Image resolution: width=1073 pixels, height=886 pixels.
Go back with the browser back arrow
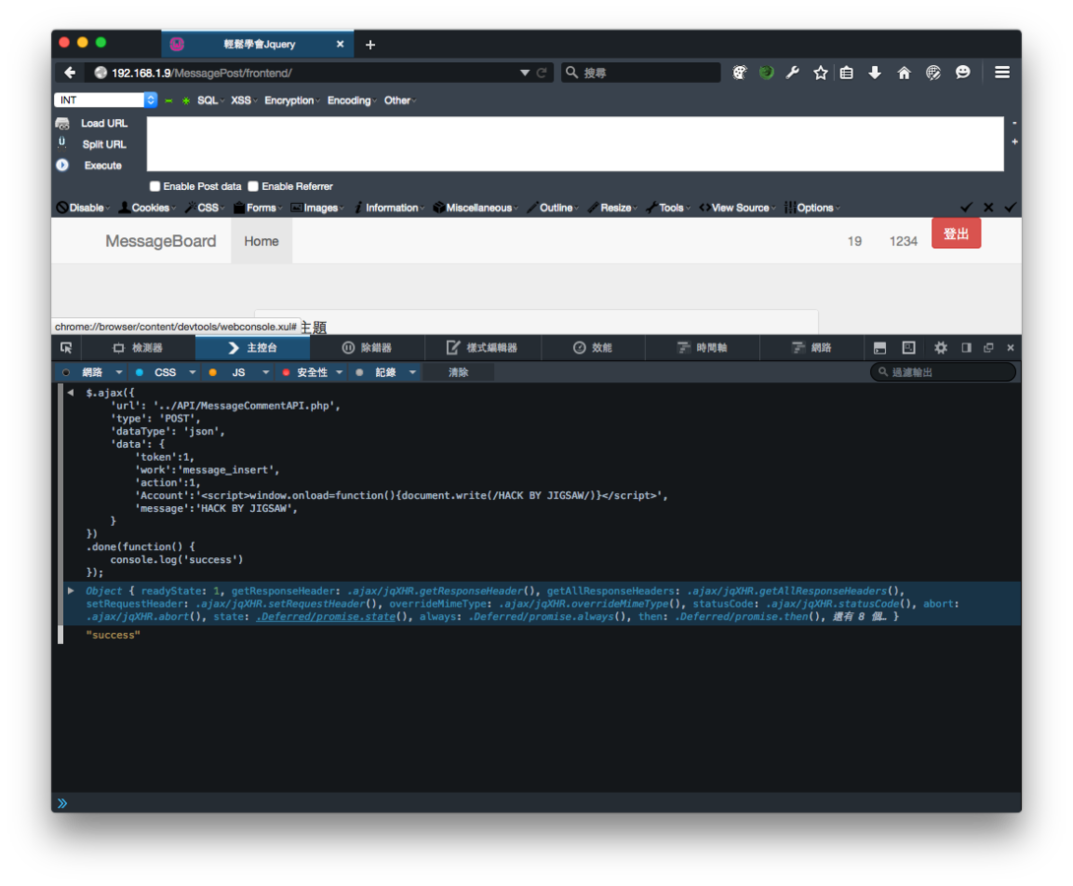point(69,73)
